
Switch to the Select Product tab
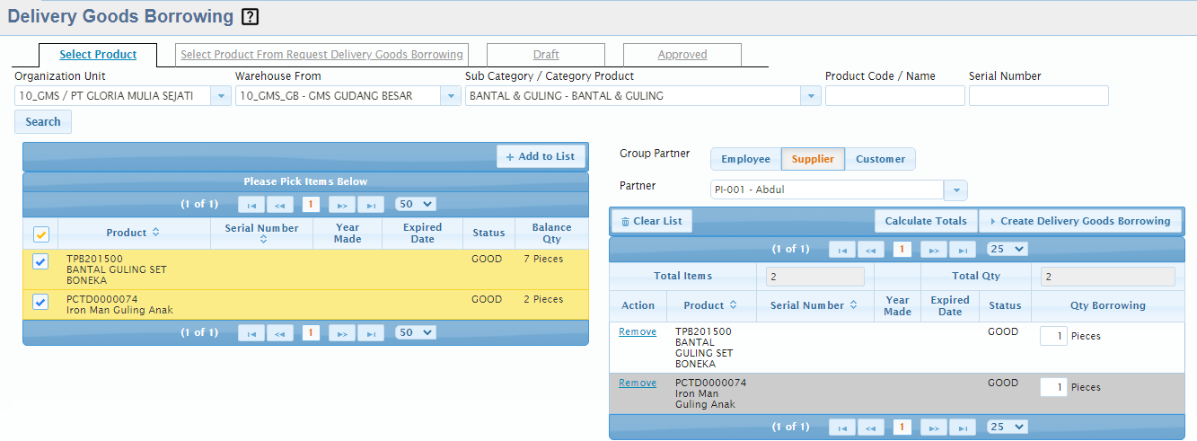tap(98, 55)
